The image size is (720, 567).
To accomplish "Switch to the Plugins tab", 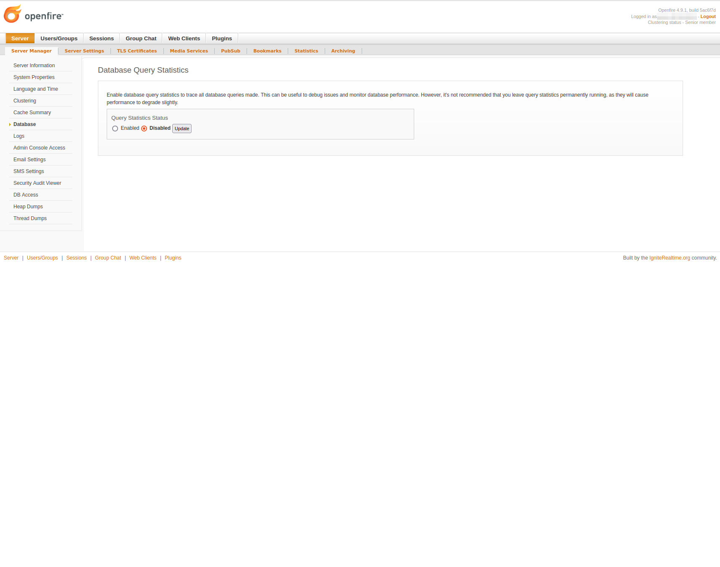I will 222,39.
